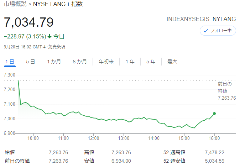Select the 1日 chart range tab
240x168 pixels.
click(10, 62)
